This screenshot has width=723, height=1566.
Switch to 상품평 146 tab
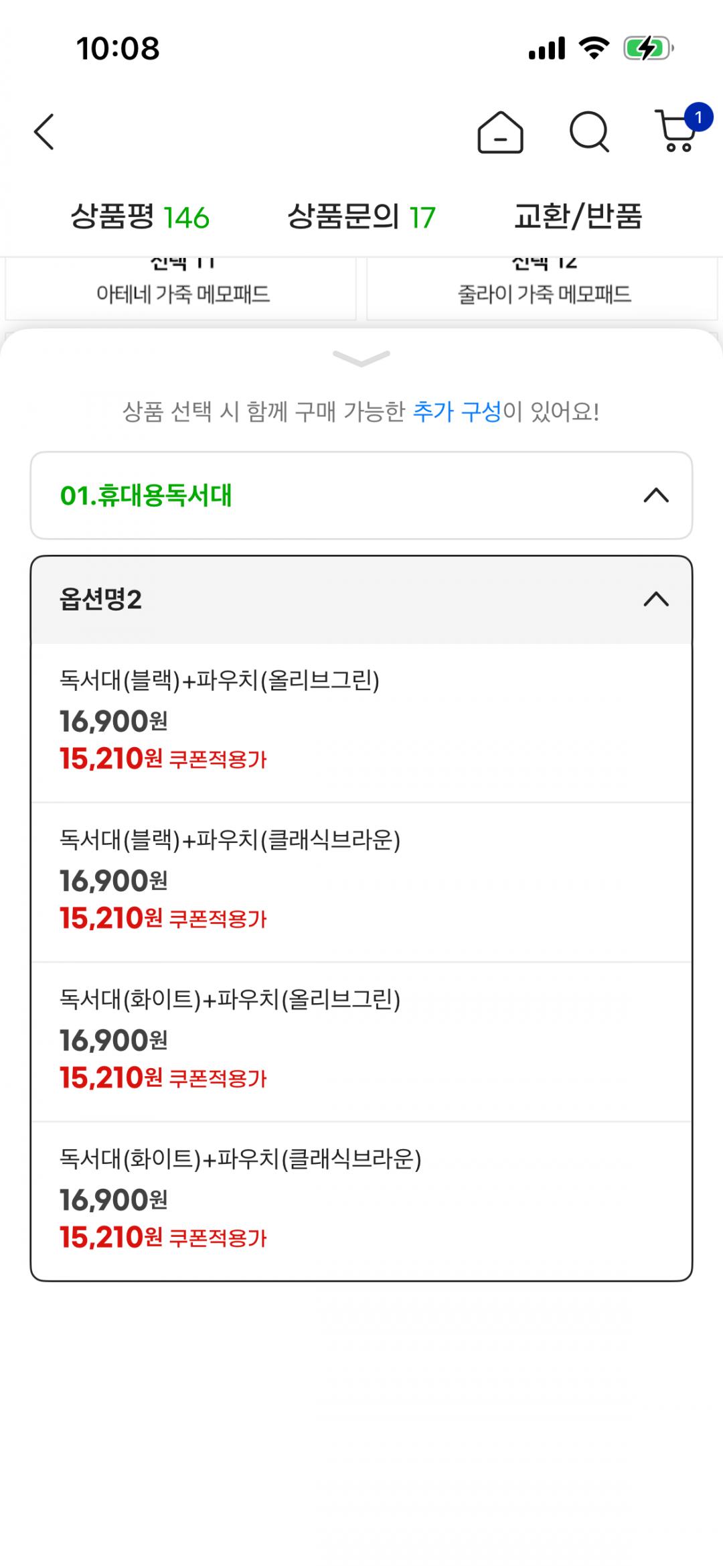coord(140,217)
